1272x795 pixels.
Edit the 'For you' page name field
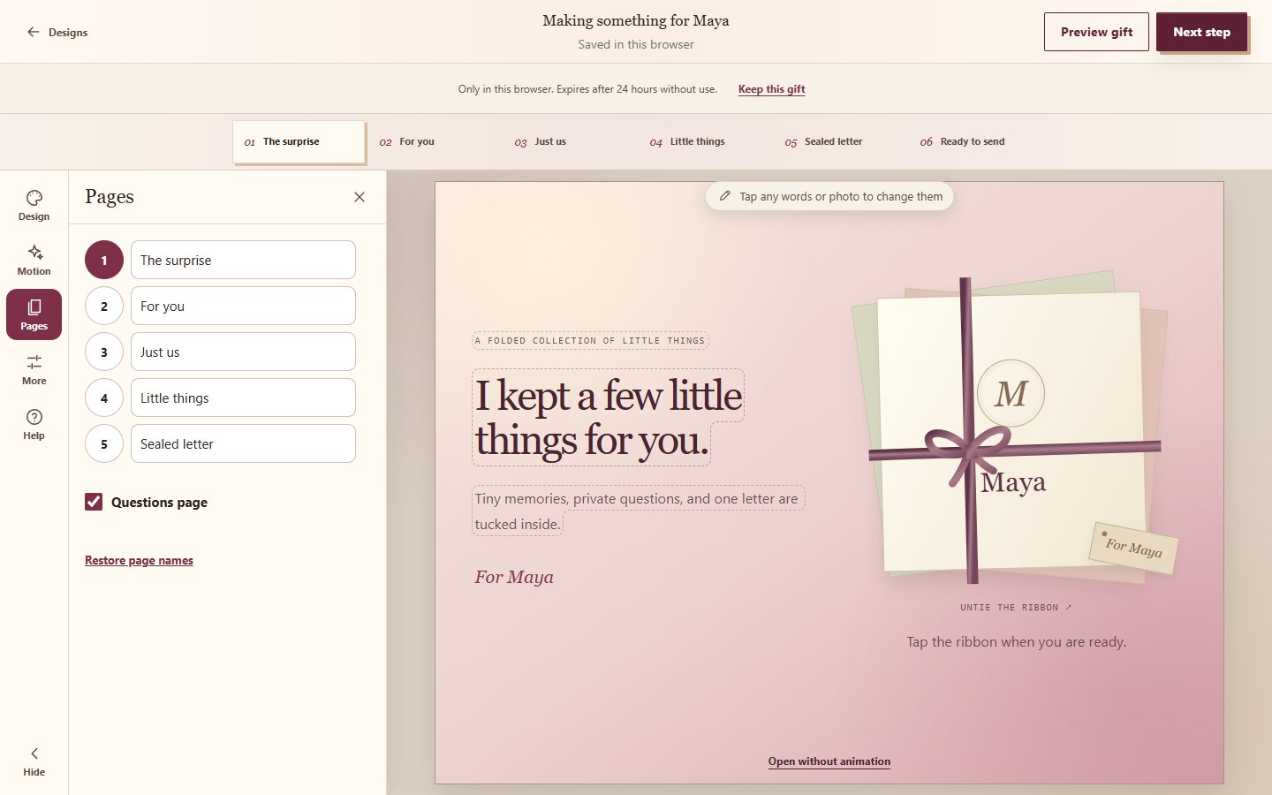243,306
